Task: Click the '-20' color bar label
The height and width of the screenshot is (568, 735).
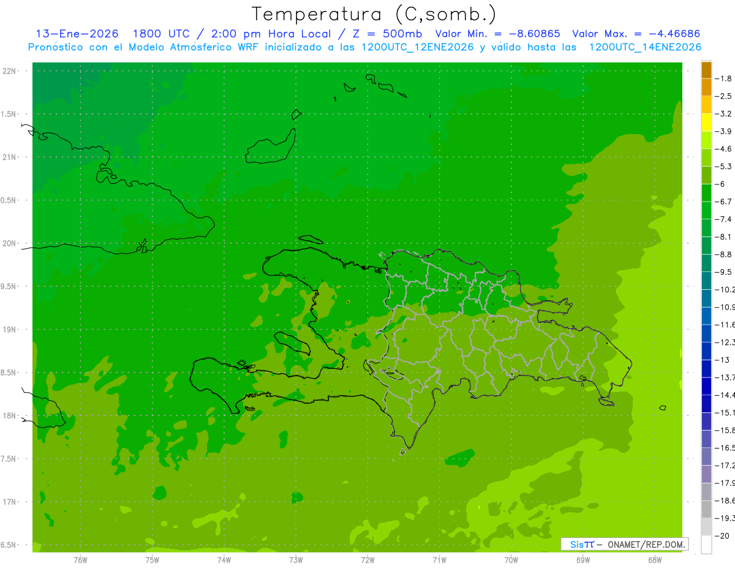Action: 722,536
